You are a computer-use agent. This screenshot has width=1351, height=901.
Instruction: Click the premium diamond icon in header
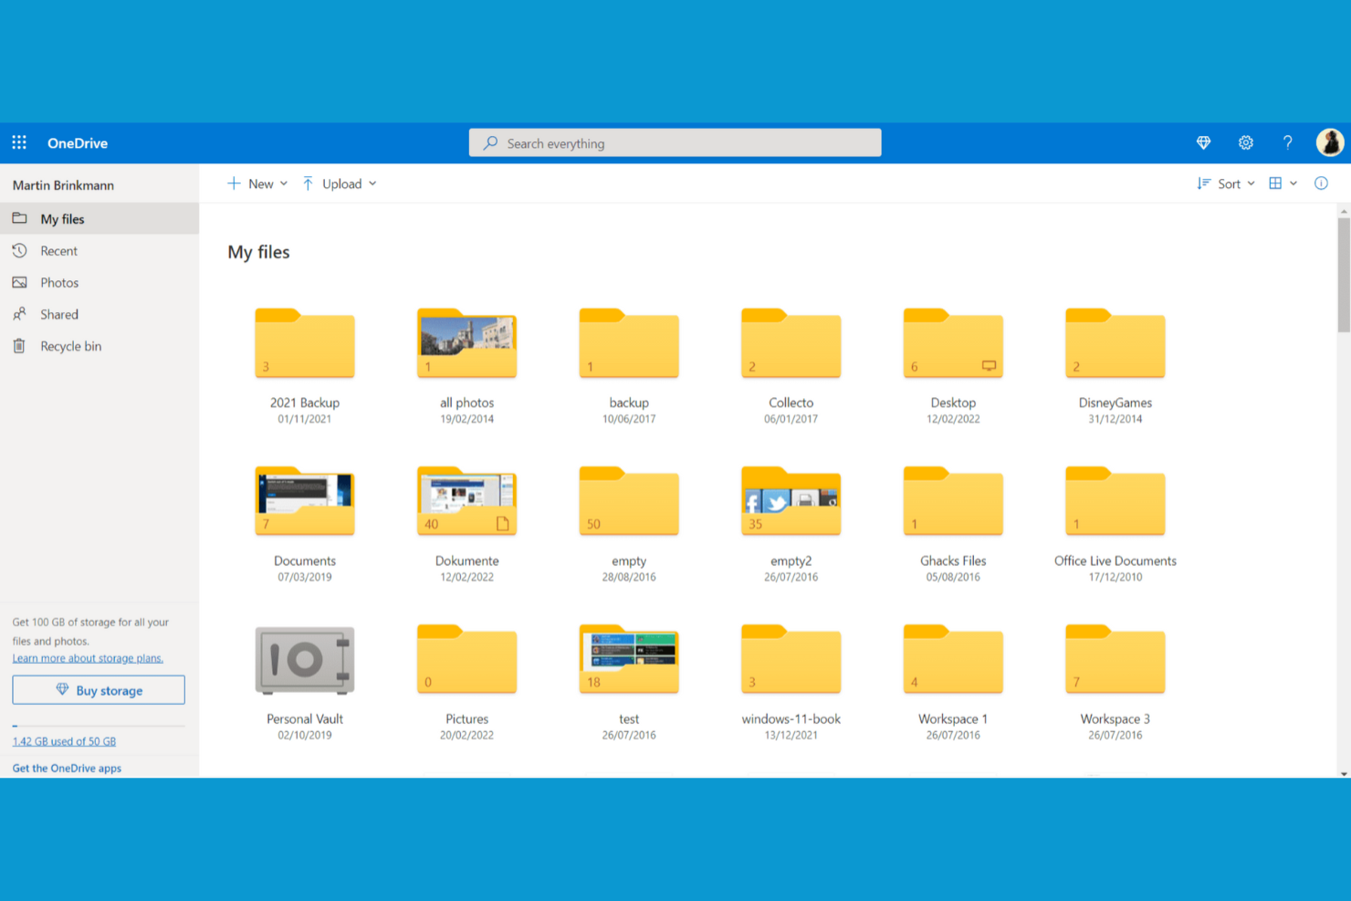(1203, 142)
